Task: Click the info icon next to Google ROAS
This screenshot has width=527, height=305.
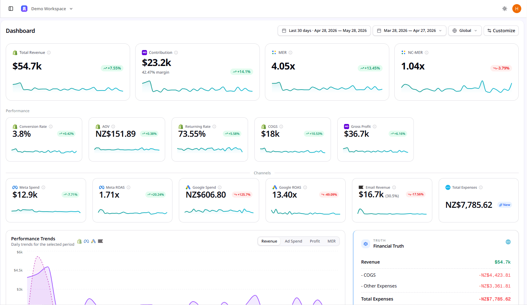Action: click(x=305, y=187)
